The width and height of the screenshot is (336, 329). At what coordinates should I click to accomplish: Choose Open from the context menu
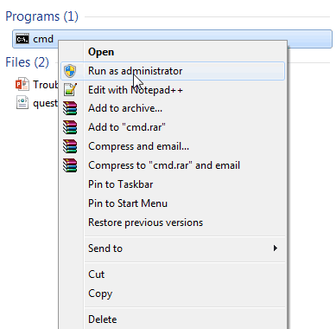coord(173,52)
